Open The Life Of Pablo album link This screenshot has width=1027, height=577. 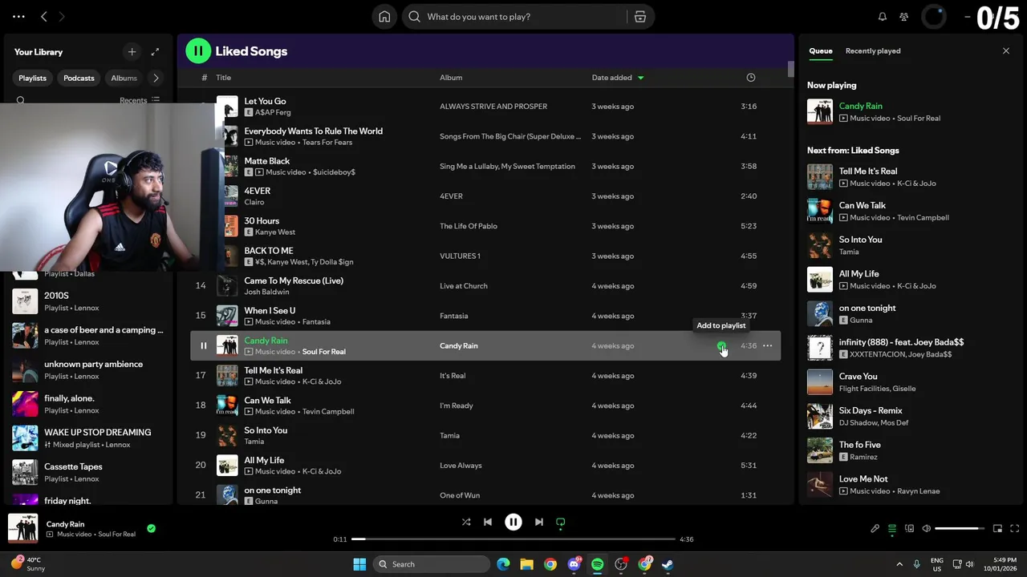click(x=469, y=226)
